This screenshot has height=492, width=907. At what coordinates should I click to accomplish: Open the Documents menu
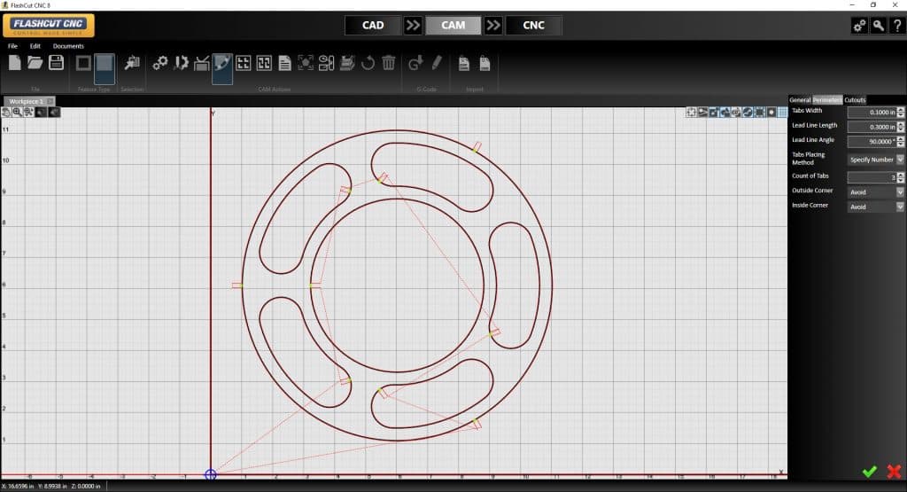coord(68,46)
